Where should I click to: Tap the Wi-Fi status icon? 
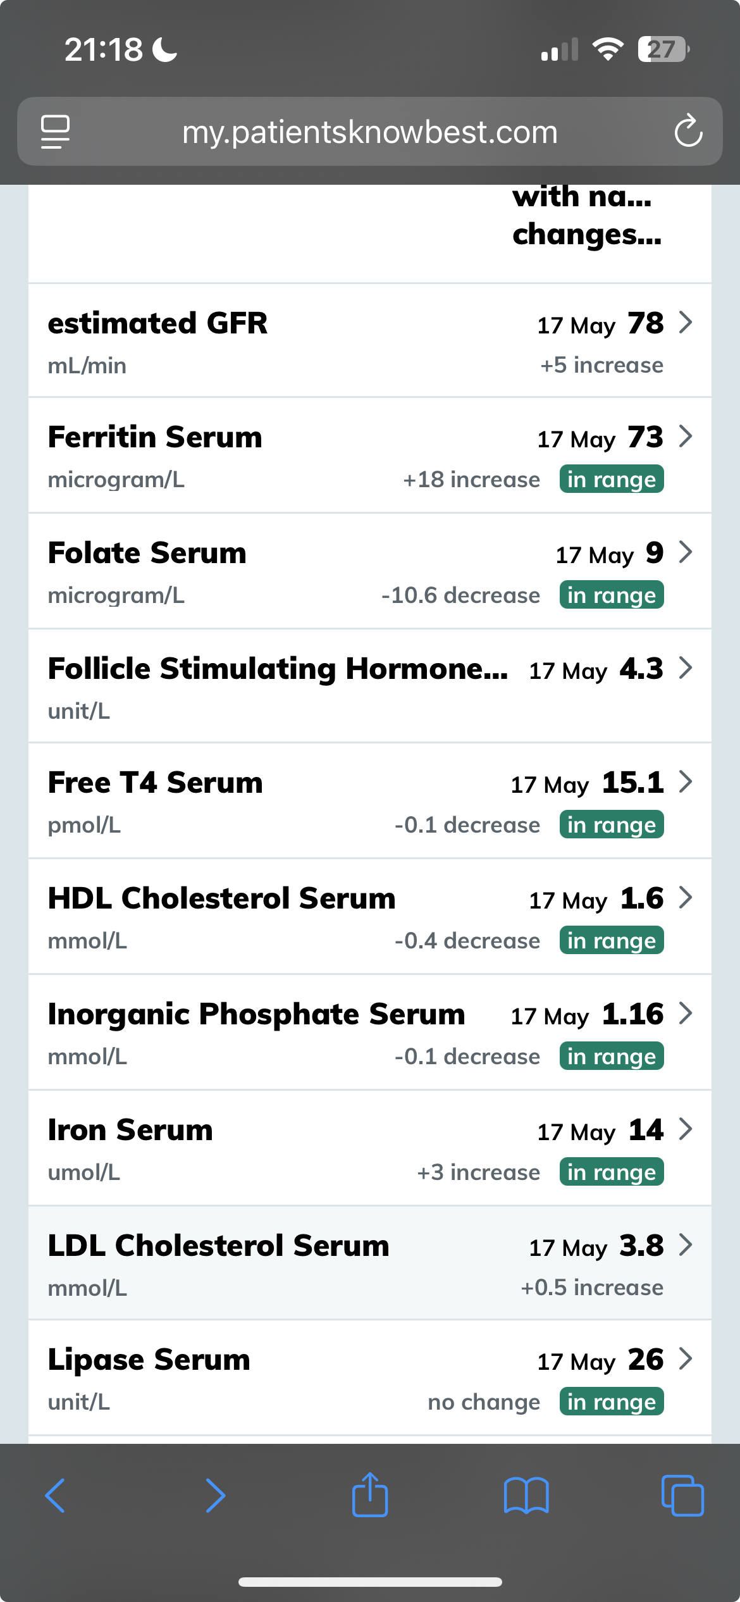(608, 49)
